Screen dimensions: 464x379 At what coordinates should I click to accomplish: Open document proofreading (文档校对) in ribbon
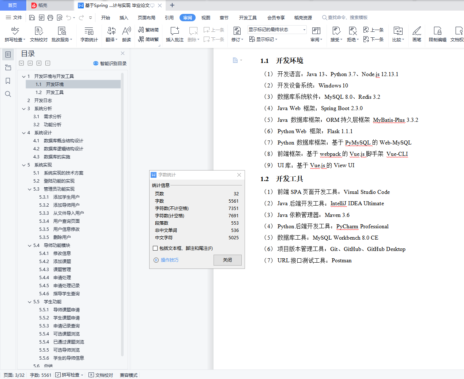coord(39,34)
